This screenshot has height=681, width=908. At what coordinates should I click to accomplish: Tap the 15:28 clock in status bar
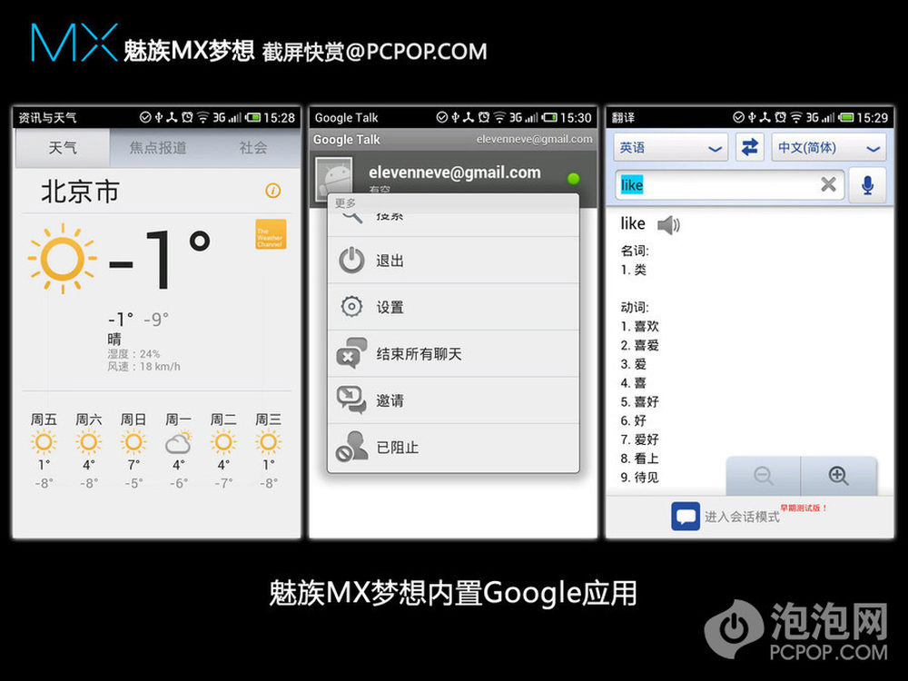pos(279,118)
